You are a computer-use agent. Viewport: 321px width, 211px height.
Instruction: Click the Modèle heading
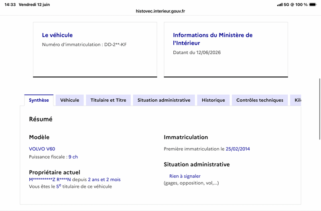(39, 137)
